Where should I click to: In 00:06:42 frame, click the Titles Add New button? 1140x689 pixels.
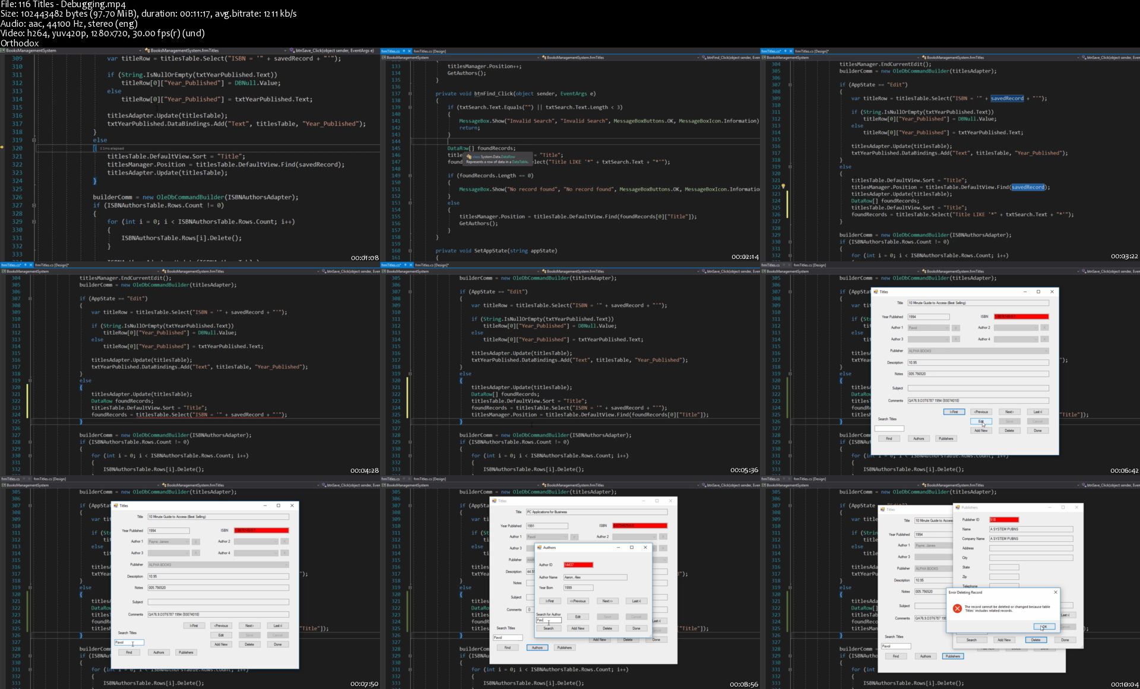981,431
